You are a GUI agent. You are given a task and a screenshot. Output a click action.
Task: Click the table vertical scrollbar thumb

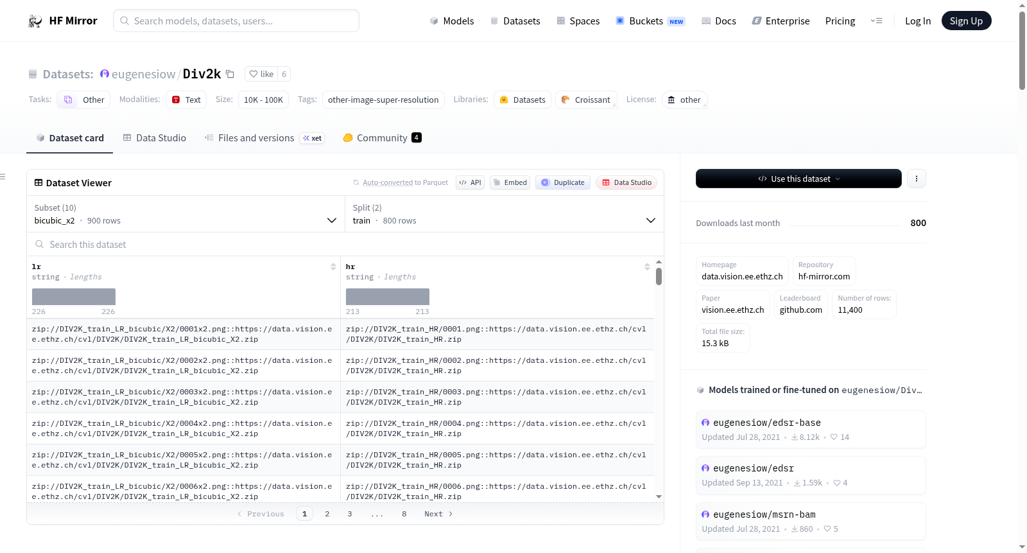pyautogui.click(x=659, y=276)
